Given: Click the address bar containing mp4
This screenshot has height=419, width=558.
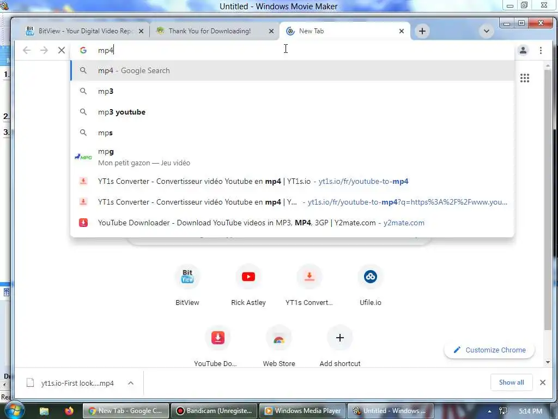Looking at the screenshot, I should tap(292, 50).
